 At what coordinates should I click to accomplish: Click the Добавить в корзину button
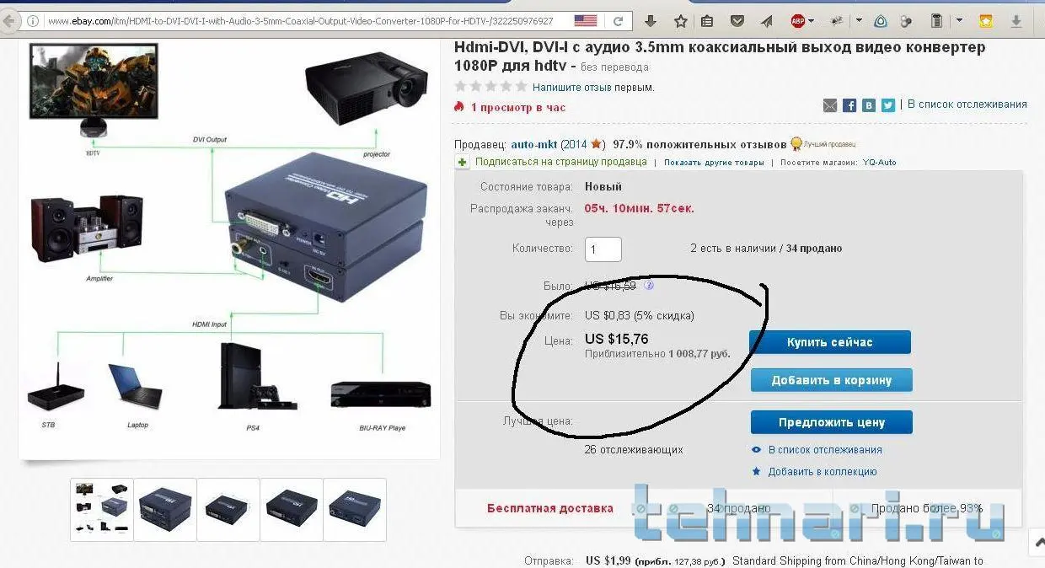[x=832, y=380]
